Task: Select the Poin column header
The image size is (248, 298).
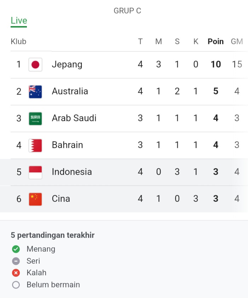Action: click(x=215, y=41)
